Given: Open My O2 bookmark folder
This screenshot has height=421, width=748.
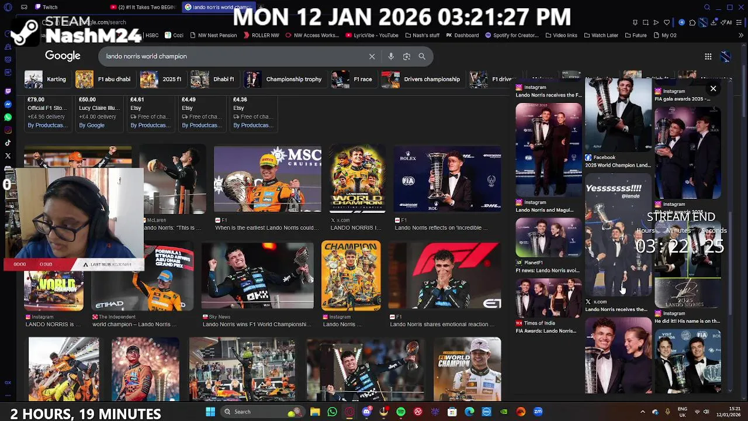Looking at the screenshot, I should click(665, 35).
